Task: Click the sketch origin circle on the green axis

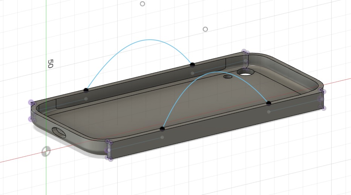Action: (x=46, y=151)
